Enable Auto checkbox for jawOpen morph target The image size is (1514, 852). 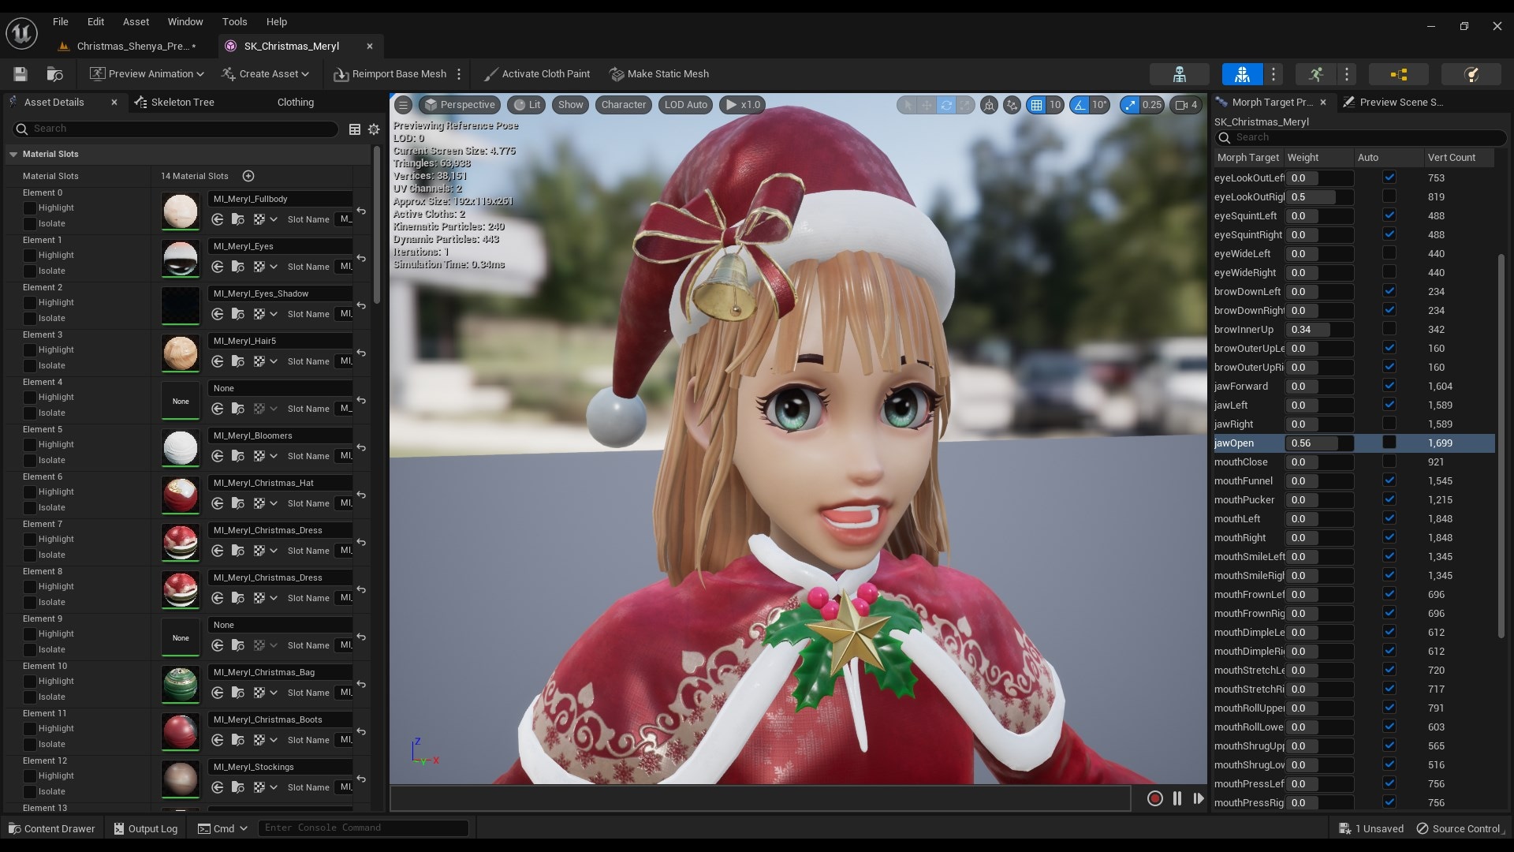1389,443
